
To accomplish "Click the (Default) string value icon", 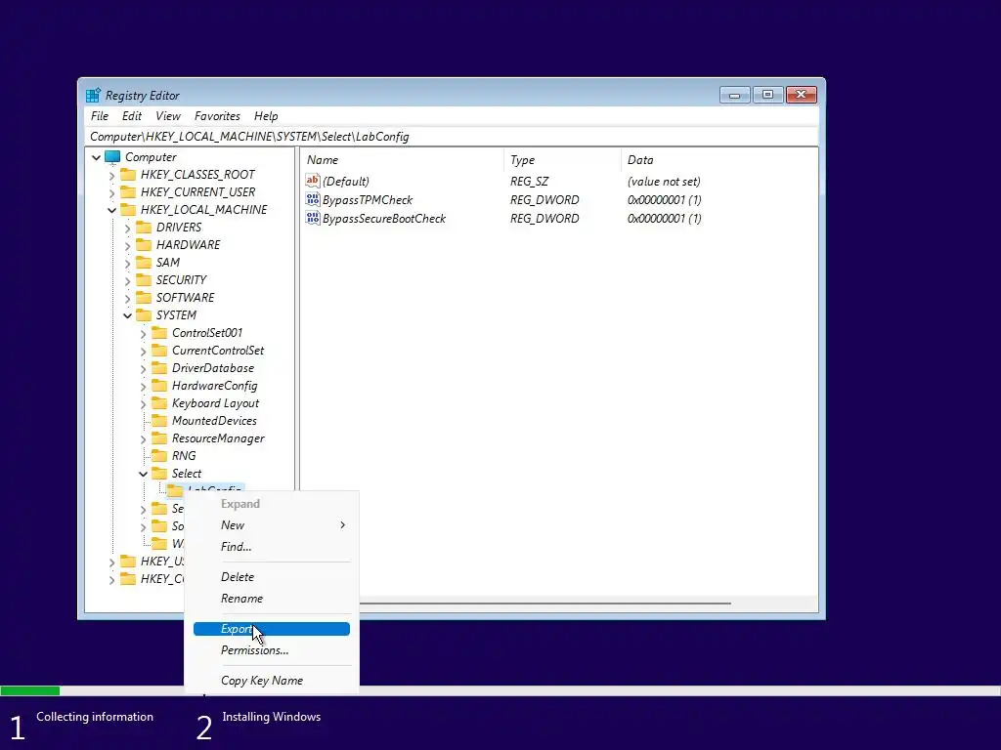I will coord(313,181).
